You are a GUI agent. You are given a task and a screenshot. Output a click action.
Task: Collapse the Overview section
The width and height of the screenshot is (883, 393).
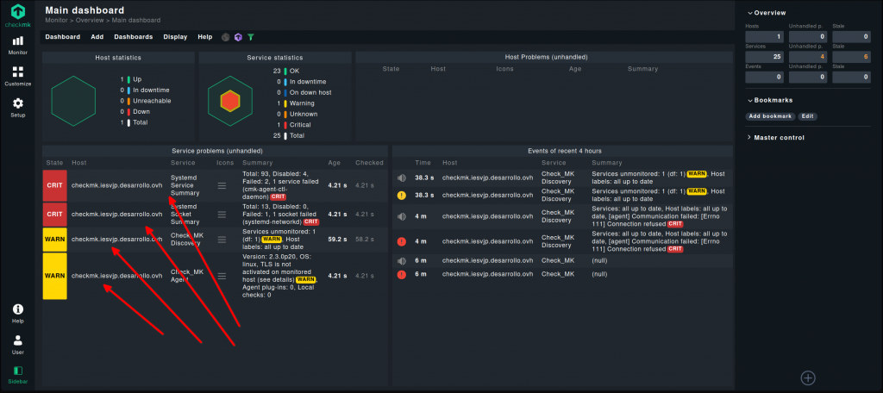(x=770, y=13)
